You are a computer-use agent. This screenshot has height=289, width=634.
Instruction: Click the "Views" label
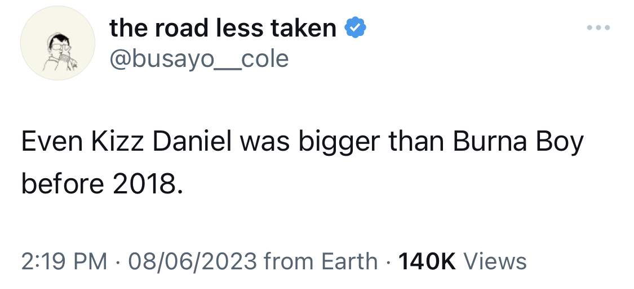(x=495, y=261)
